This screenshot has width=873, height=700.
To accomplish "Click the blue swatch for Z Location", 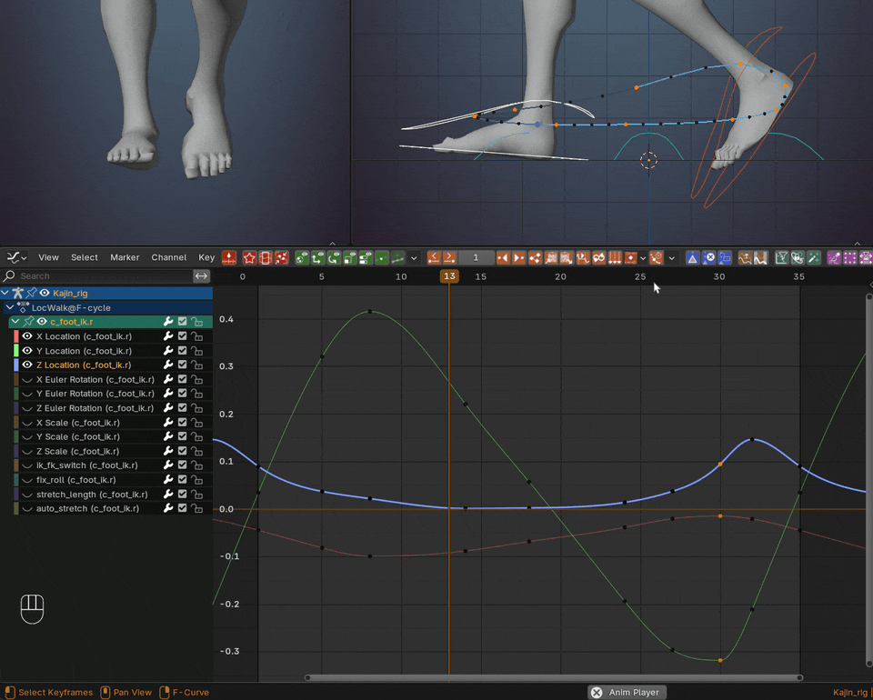I will click(x=16, y=365).
